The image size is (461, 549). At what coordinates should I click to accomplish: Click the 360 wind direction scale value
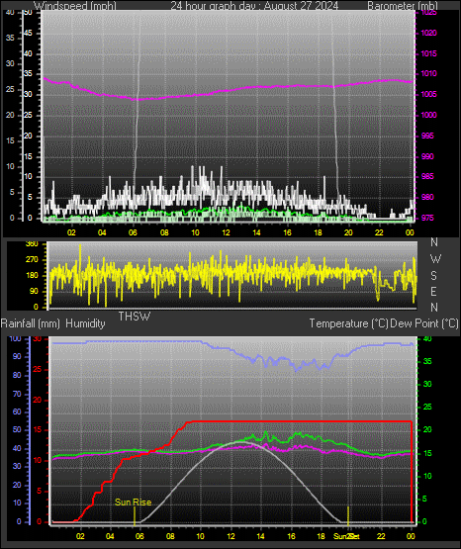[x=32, y=244]
